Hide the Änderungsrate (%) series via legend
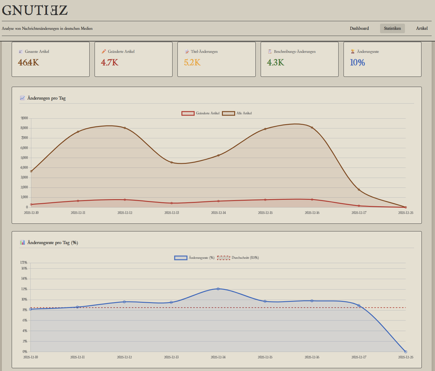 coord(195,258)
